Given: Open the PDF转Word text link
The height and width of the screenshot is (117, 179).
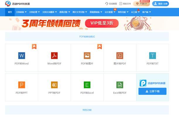Looking at the screenshot, I should tap(22, 63).
